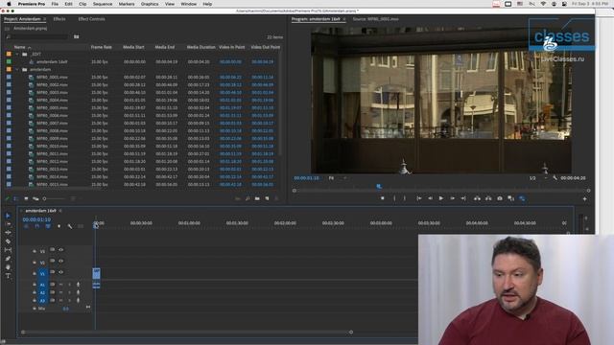614x345 pixels.
Task: Open playback resolution 1/2 dropdown
Action: tap(538, 178)
